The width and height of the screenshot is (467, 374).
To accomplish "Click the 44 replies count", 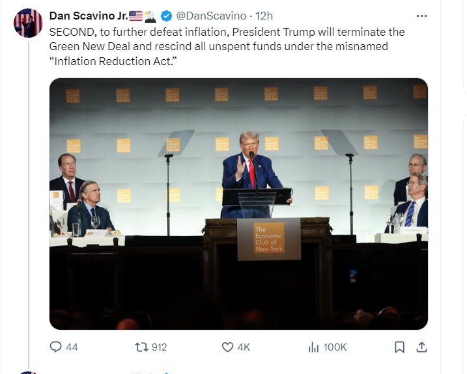I will click(x=72, y=347).
